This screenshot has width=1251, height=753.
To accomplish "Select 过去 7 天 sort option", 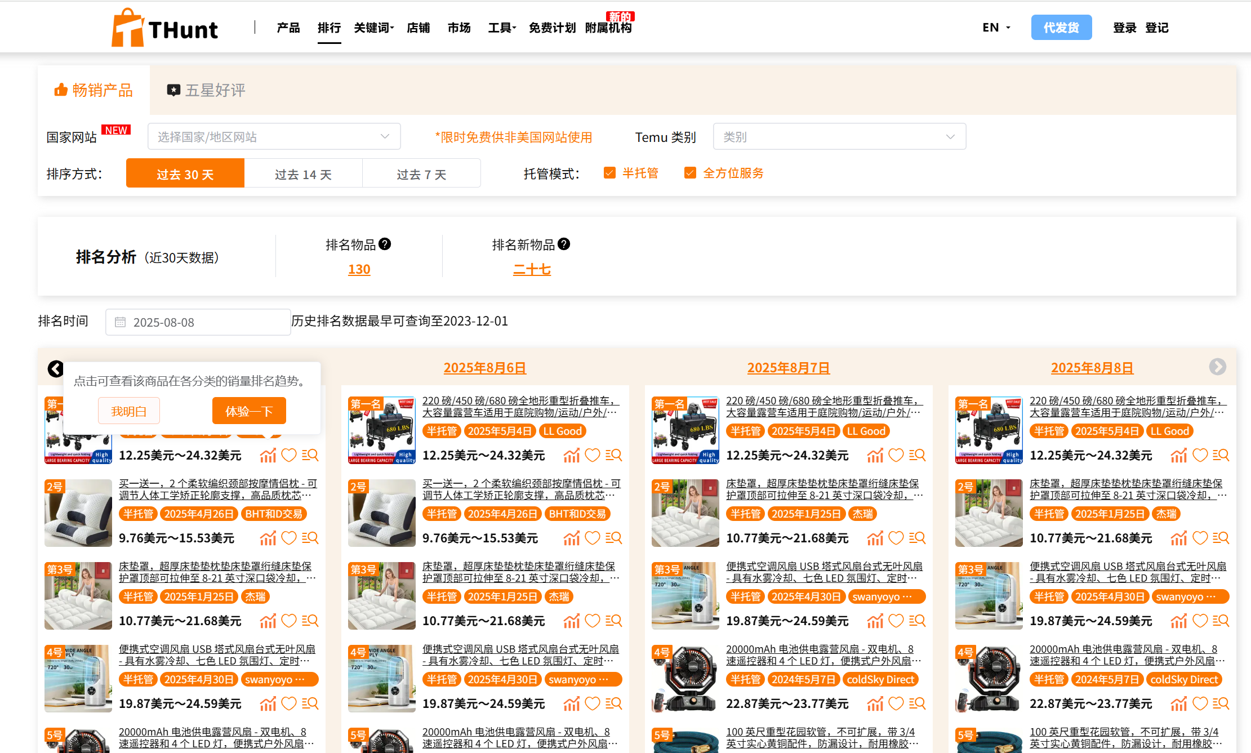I will tap(421, 173).
